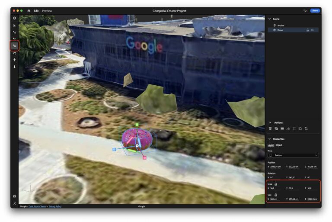Viewport: 332px width, 222px height.
Task: Click the pink square gizmo handle
Action: tap(144, 158)
